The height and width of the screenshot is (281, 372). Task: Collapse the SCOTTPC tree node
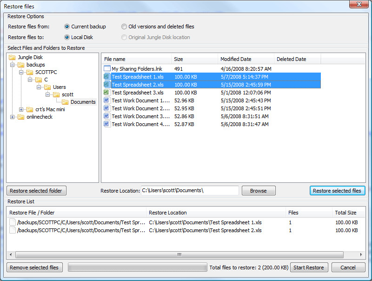(x=21, y=72)
